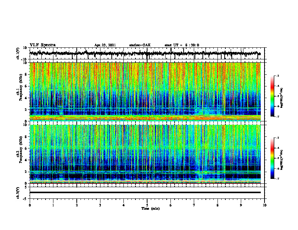Viewport: 298px width, 230px height.
Task: Click the time axis tick label "8"
Action: [x=217, y=205]
